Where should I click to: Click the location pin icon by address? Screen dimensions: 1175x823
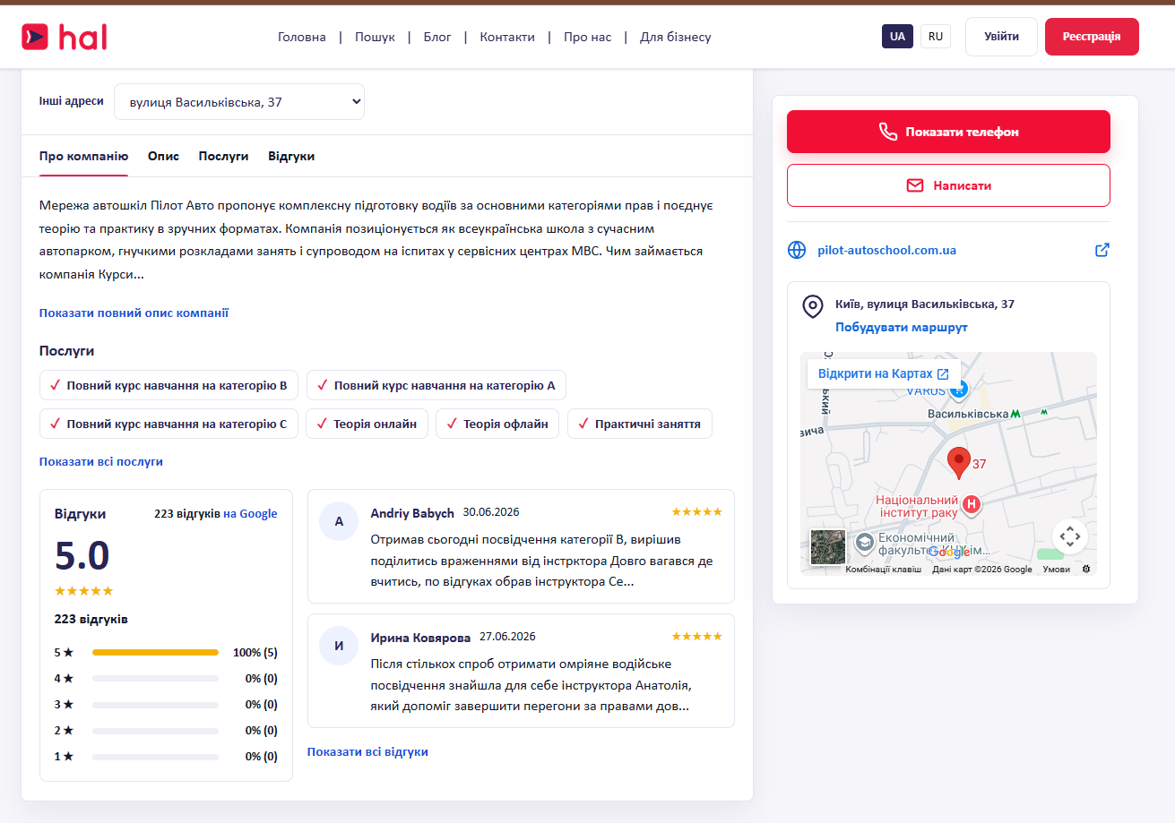pyautogui.click(x=813, y=306)
